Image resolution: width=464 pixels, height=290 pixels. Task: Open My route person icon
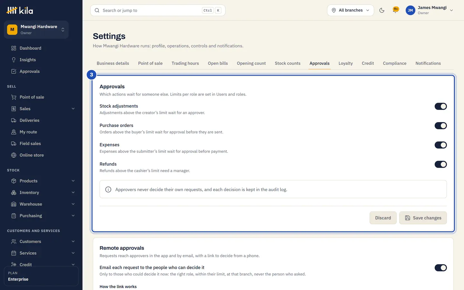coord(14,132)
